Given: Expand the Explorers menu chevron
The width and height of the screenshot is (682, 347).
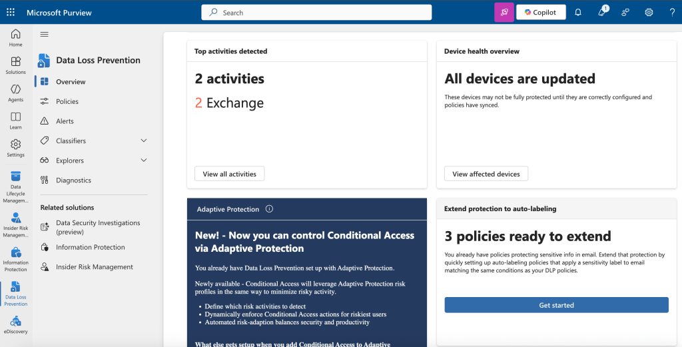Looking at the screenshot, I should pos(144,161).
